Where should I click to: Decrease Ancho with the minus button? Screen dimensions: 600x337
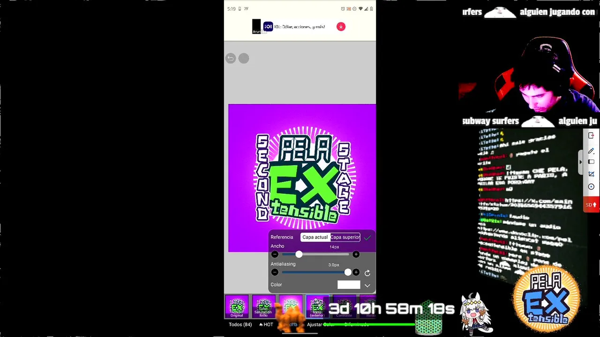(x=275, y=254)
